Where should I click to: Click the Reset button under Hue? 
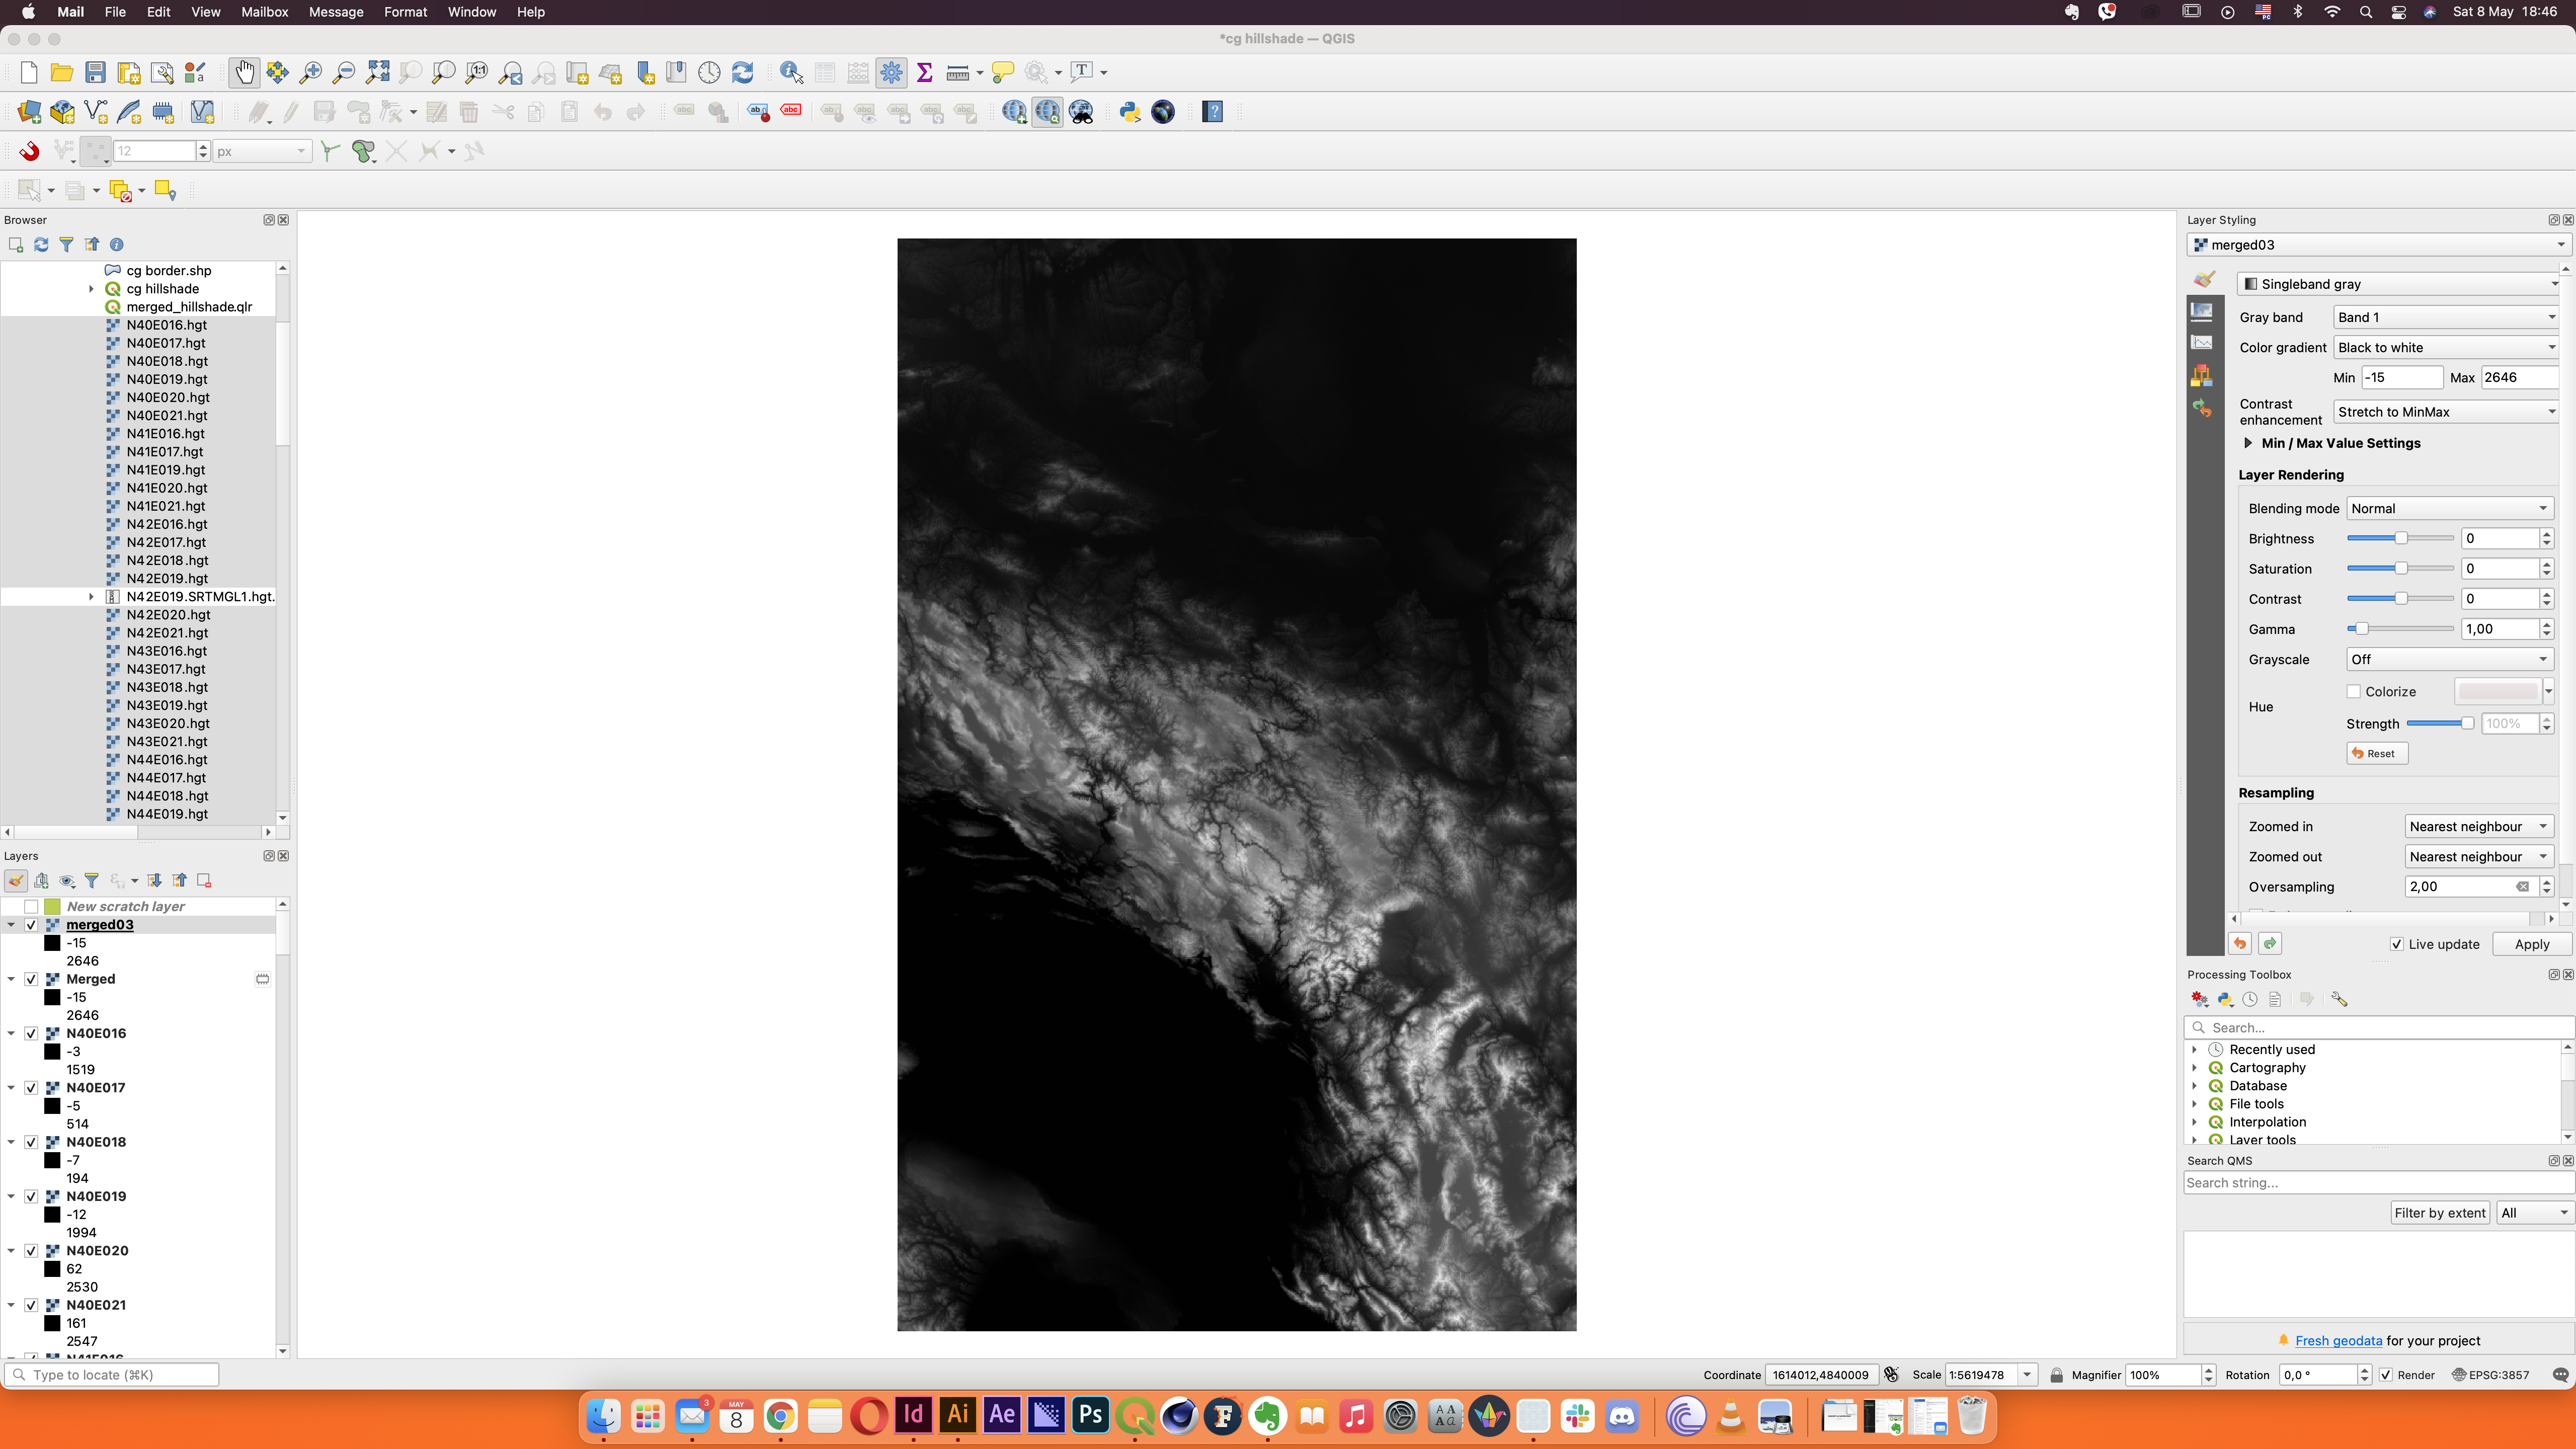(x=2377, y=753)
